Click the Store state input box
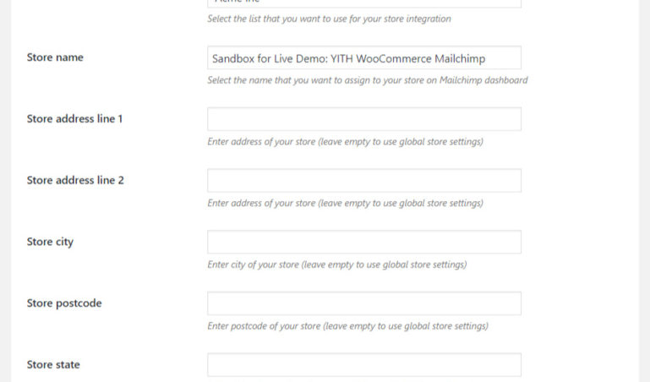 [363, 365]
